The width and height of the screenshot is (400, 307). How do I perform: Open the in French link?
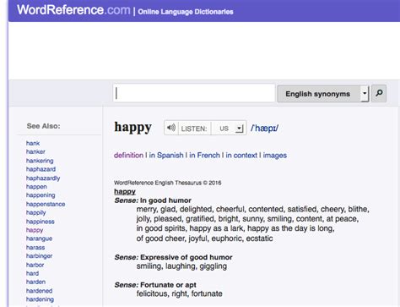204,156
